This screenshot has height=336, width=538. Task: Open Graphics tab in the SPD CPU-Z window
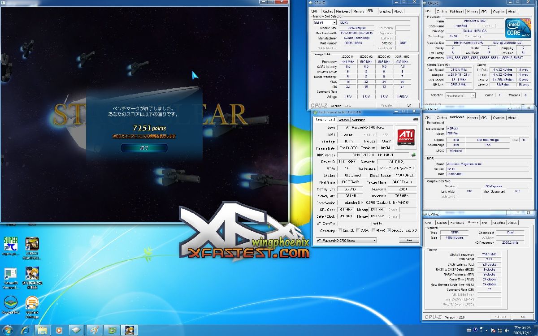point(385,11)
